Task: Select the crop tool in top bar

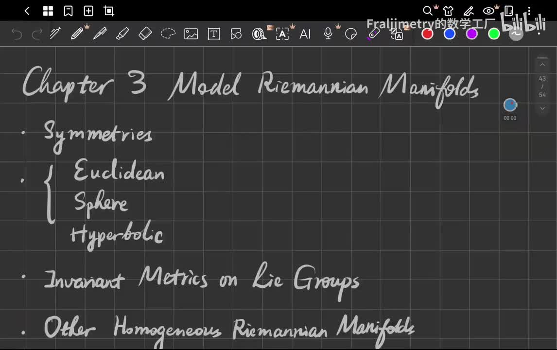Action: pos(109,11)
